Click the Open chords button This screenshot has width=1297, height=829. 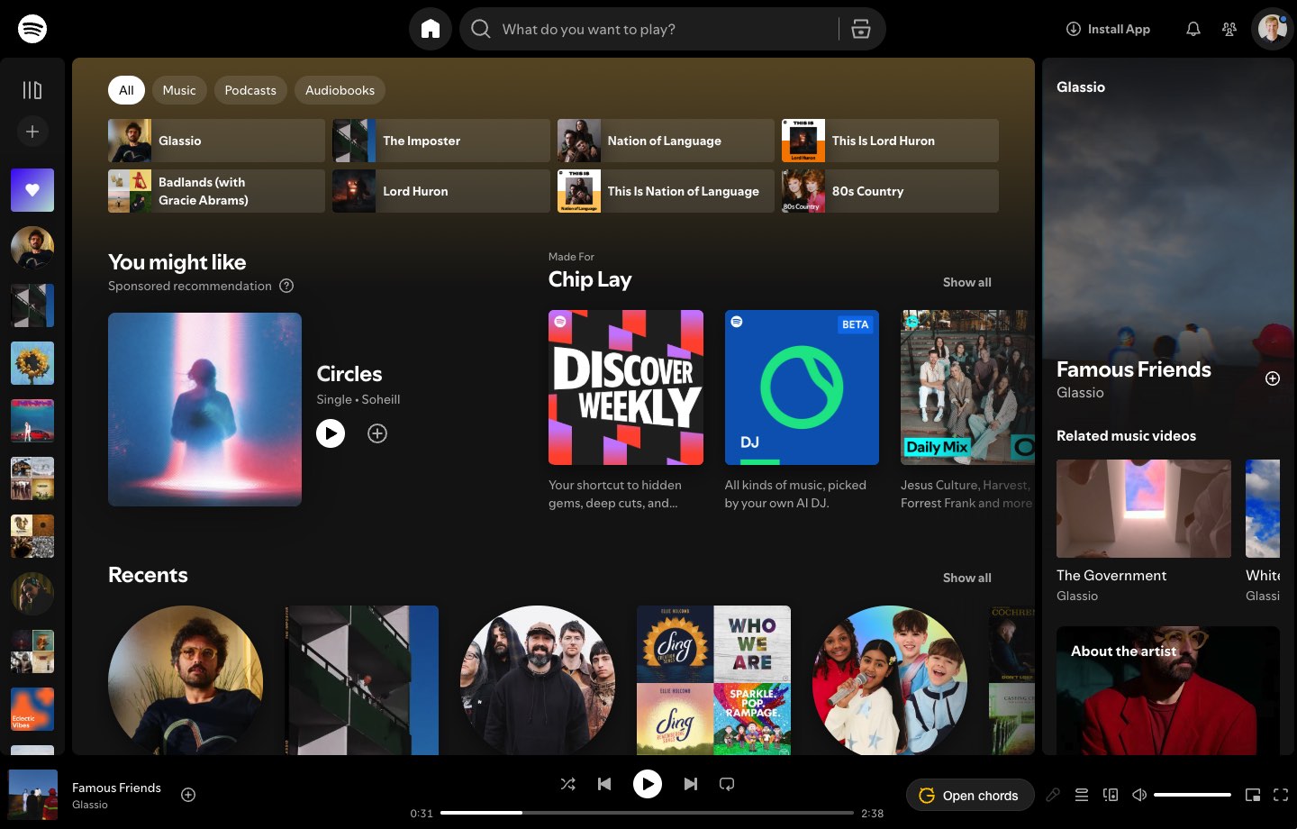[969, 795]
